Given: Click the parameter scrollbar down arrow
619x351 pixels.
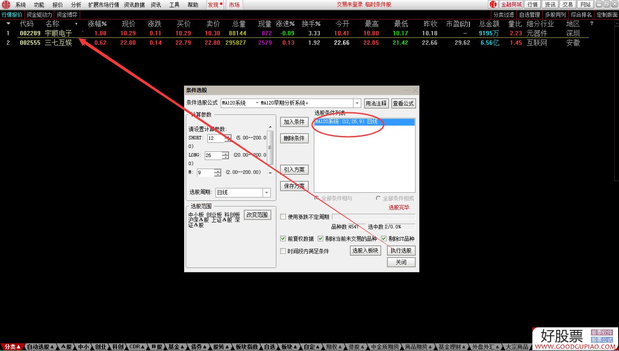Looking at the screenshot, I should click(x=270, y=173).
